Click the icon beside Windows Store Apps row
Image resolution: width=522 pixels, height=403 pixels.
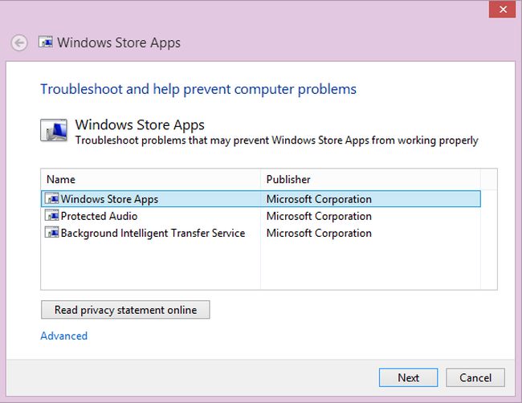coord(51,198)
